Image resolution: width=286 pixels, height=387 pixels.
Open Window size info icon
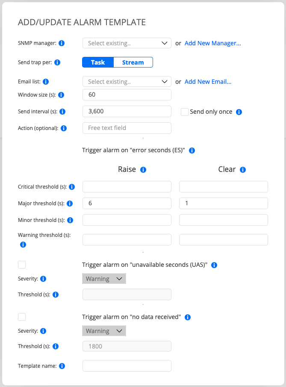61,95
